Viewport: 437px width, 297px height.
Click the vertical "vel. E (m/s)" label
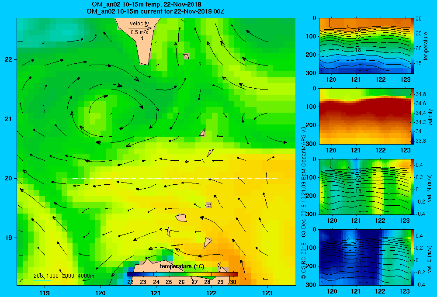pyautogui.click(x=430, y=259)
